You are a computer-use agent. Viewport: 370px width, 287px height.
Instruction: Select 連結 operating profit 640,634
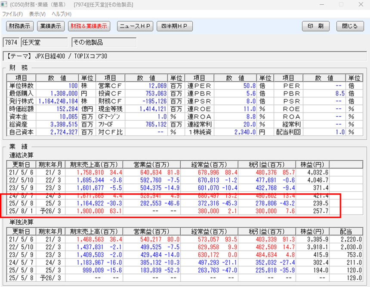[151, 172]
